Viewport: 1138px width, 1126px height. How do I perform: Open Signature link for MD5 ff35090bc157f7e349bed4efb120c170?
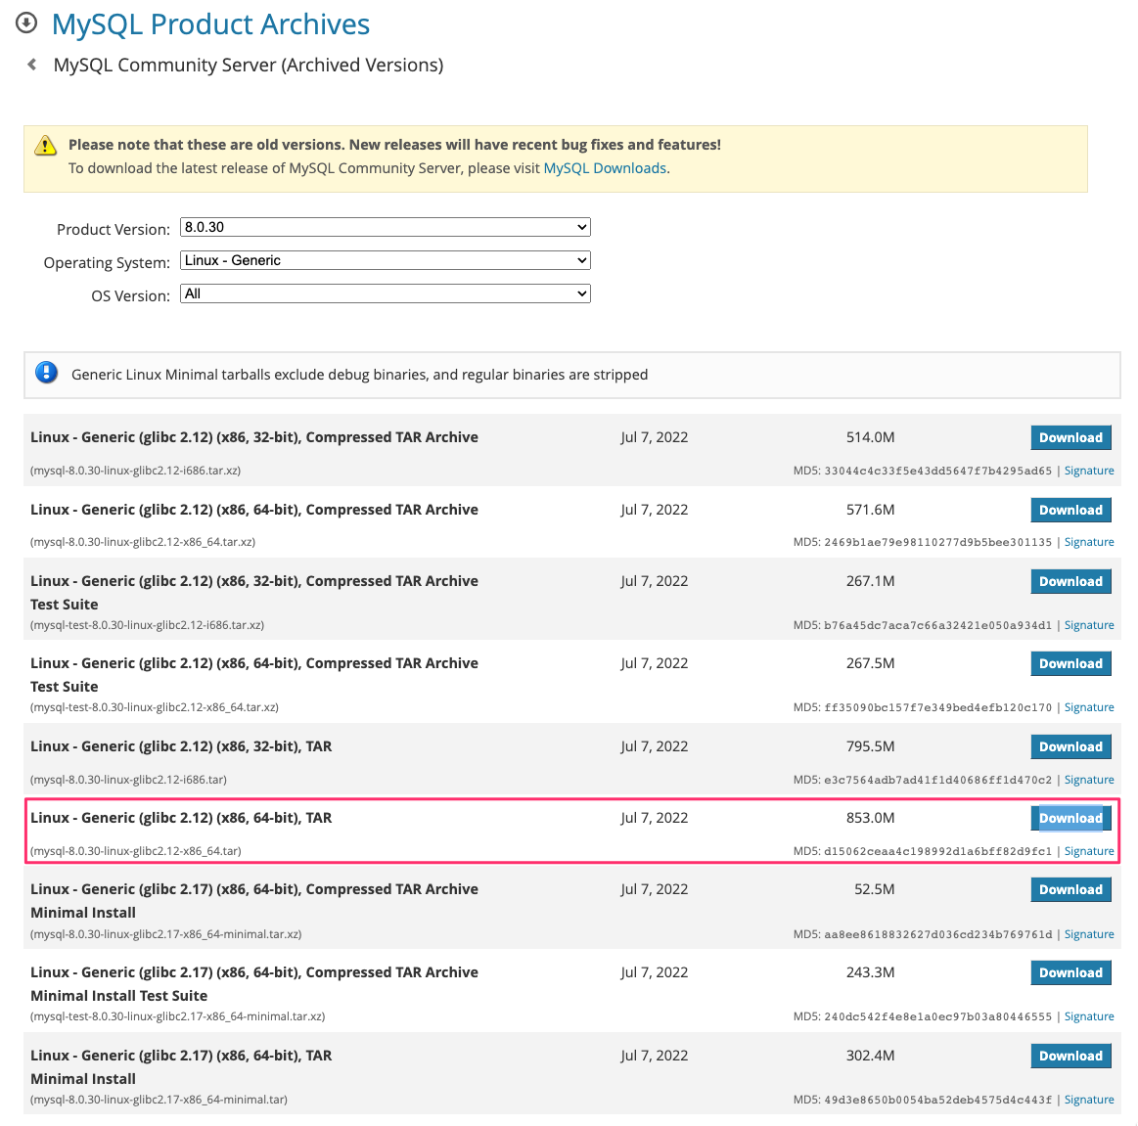click(1089, 707)
